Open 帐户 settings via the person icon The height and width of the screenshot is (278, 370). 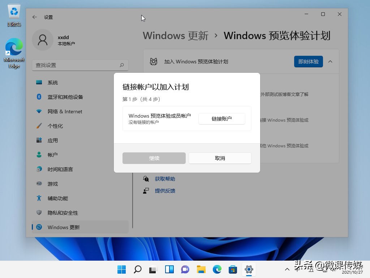39,155
